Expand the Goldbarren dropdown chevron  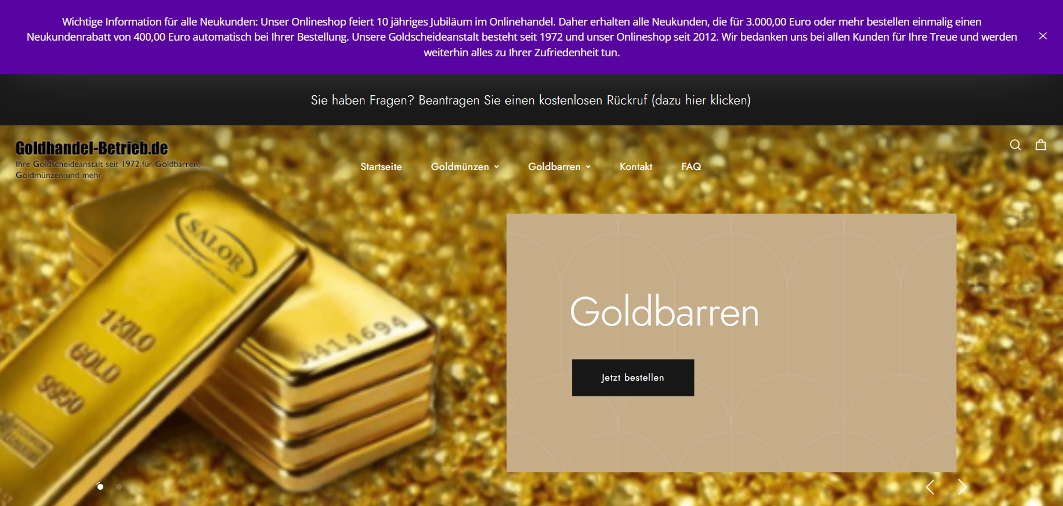(x=588, y=167)
